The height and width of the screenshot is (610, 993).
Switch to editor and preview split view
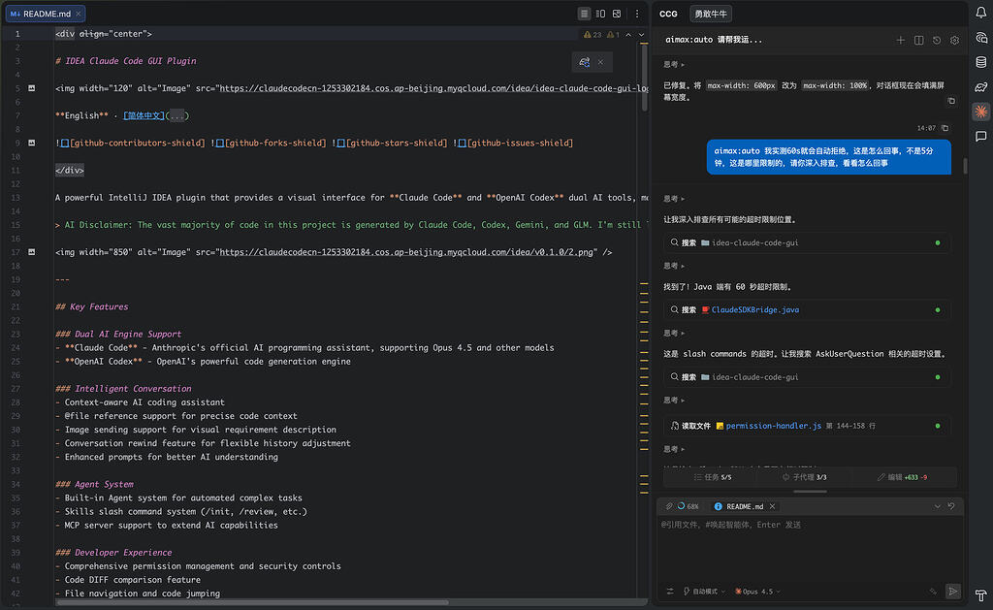(600, 14)
